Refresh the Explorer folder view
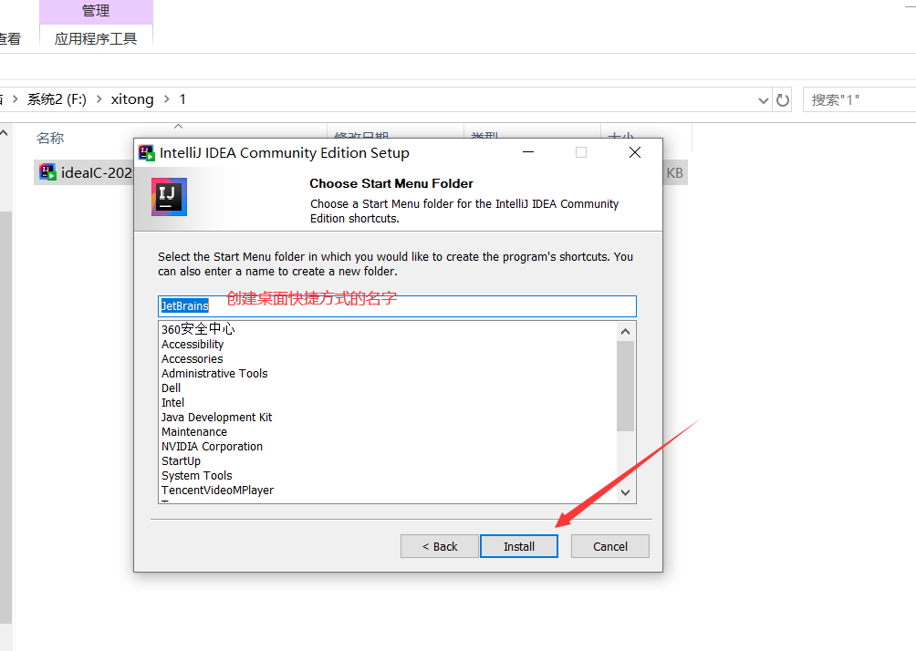 (x=782, y=100)
